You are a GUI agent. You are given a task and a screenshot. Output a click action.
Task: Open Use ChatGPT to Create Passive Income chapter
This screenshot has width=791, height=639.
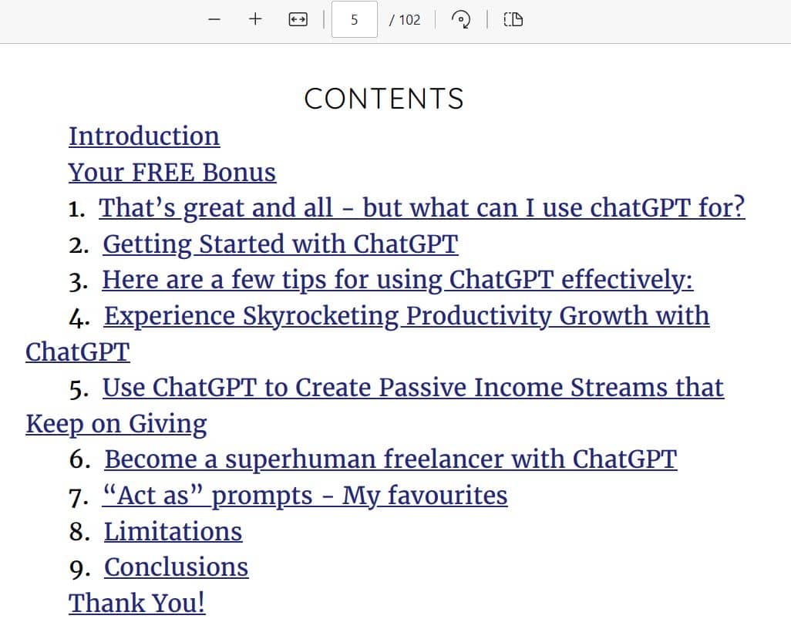(x=413, y=388)
